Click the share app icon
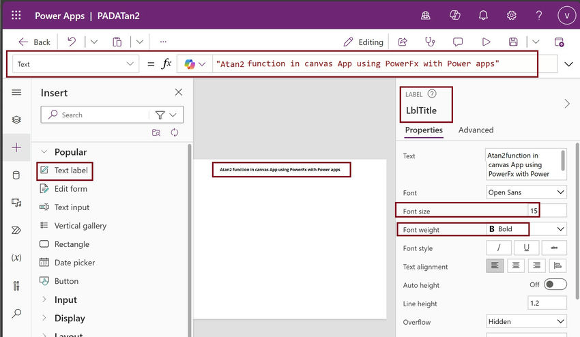Screen dimensions: 580x337 403,42
